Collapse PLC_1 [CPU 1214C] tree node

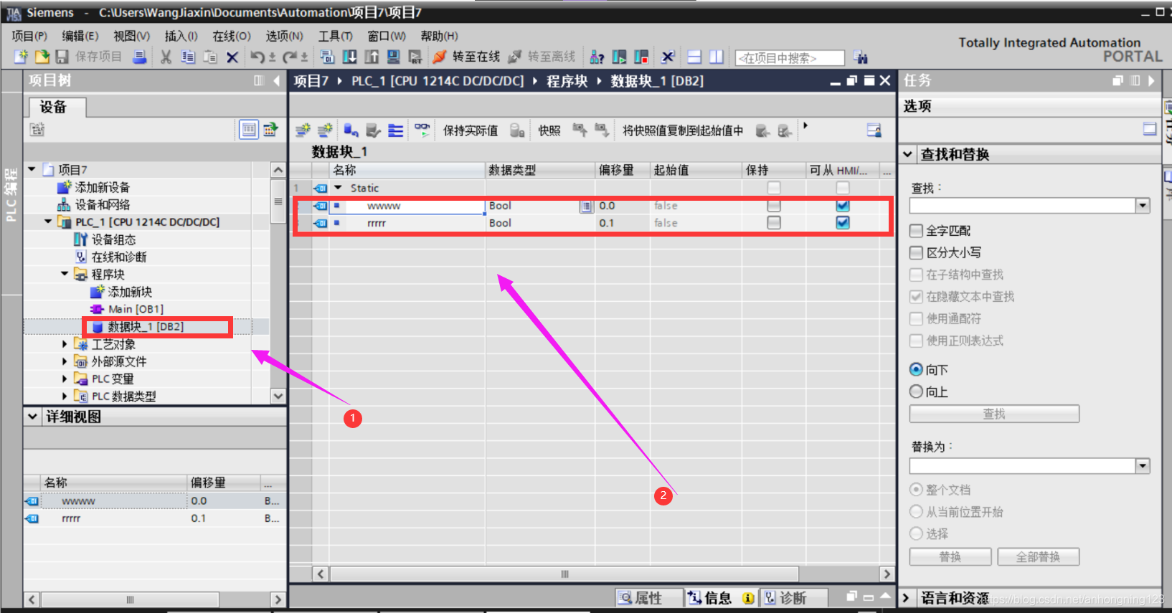pyautogui.click(x=48, y=222)
